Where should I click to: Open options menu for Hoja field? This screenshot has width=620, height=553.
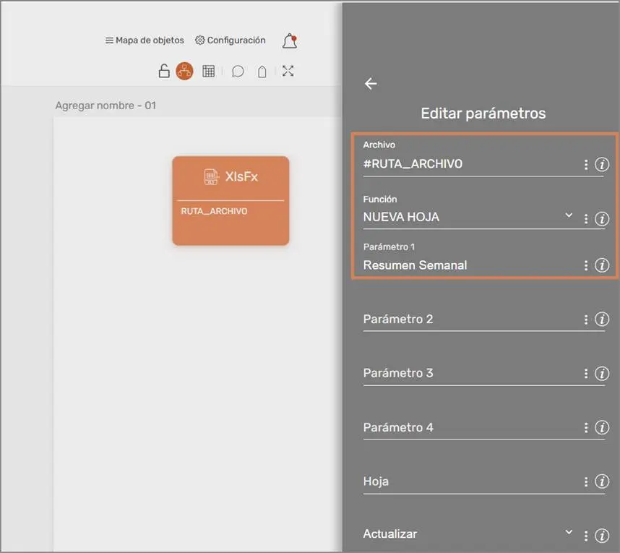pos(586,482)
